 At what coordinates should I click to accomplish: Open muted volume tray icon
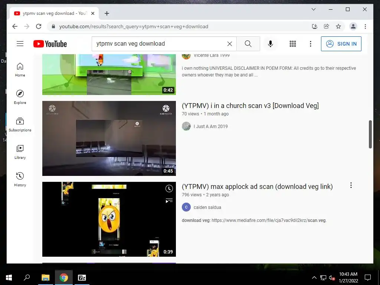[x=332, y=278]
